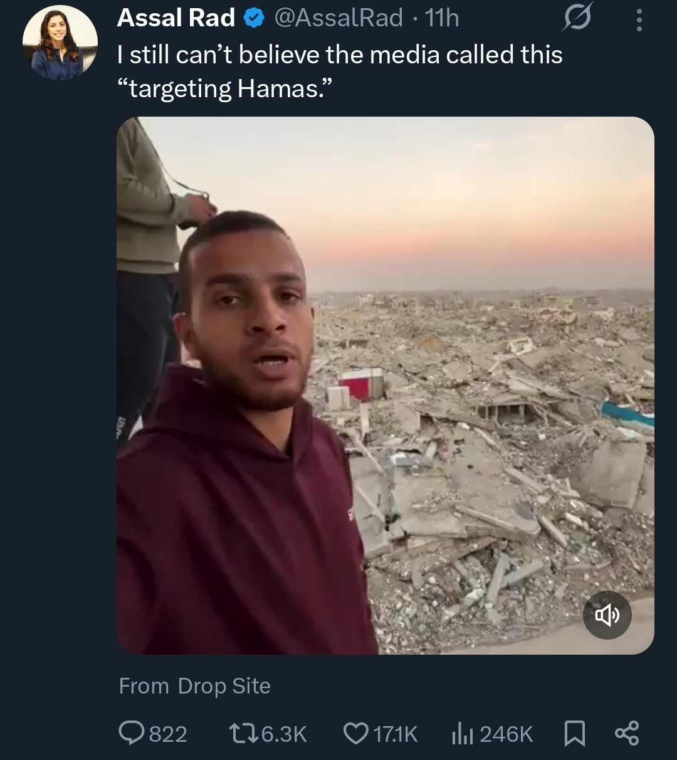
Task: Bookmark this post using the bookmark icon
Action: (x=575, y=733)
